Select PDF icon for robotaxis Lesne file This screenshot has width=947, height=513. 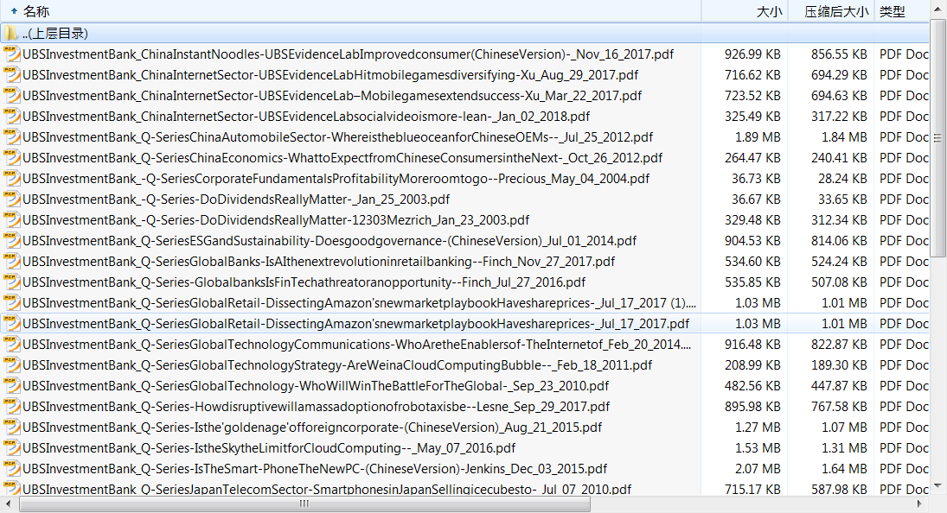12,407
